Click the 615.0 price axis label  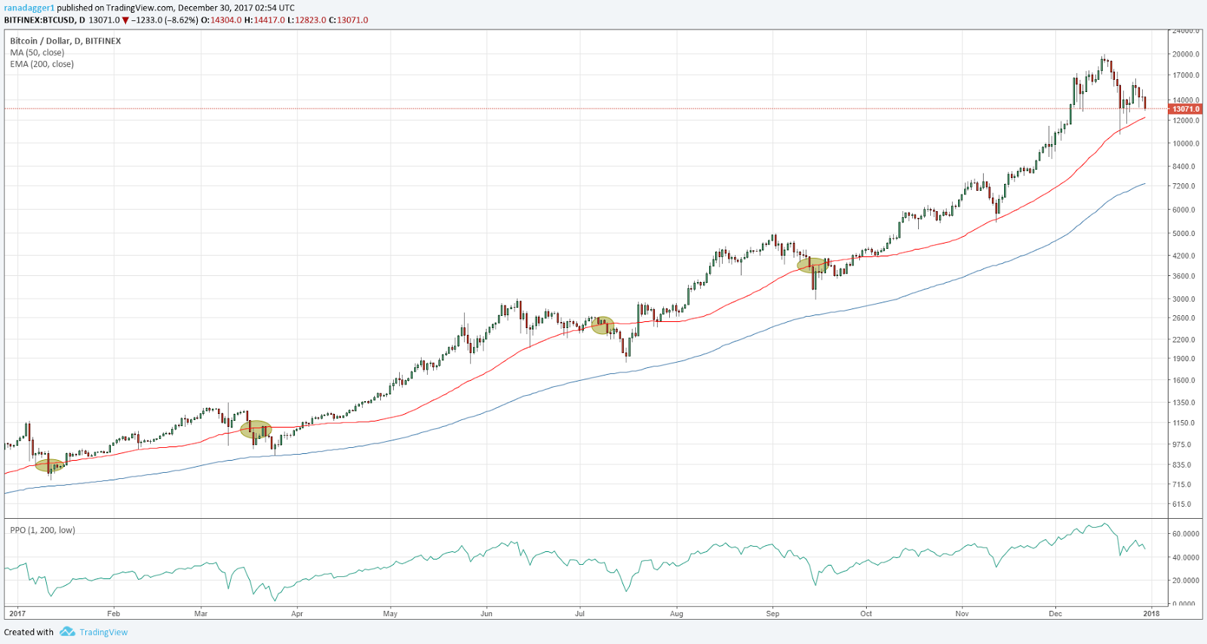[1182, 504]
